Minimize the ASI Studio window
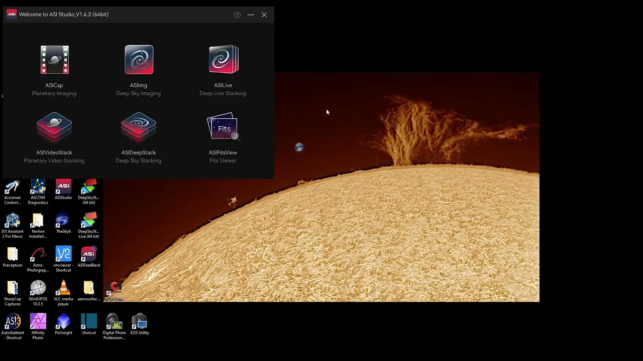643x361 pixels. point(251,15)
